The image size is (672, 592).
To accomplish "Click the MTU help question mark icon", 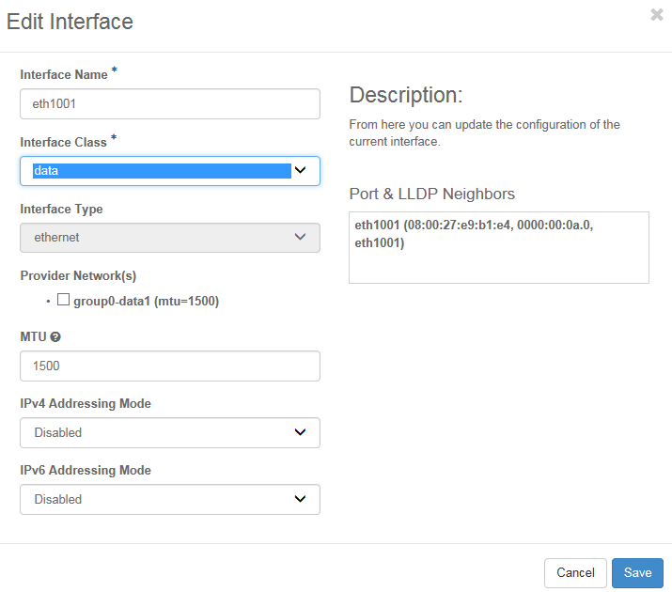I will 55,336.
